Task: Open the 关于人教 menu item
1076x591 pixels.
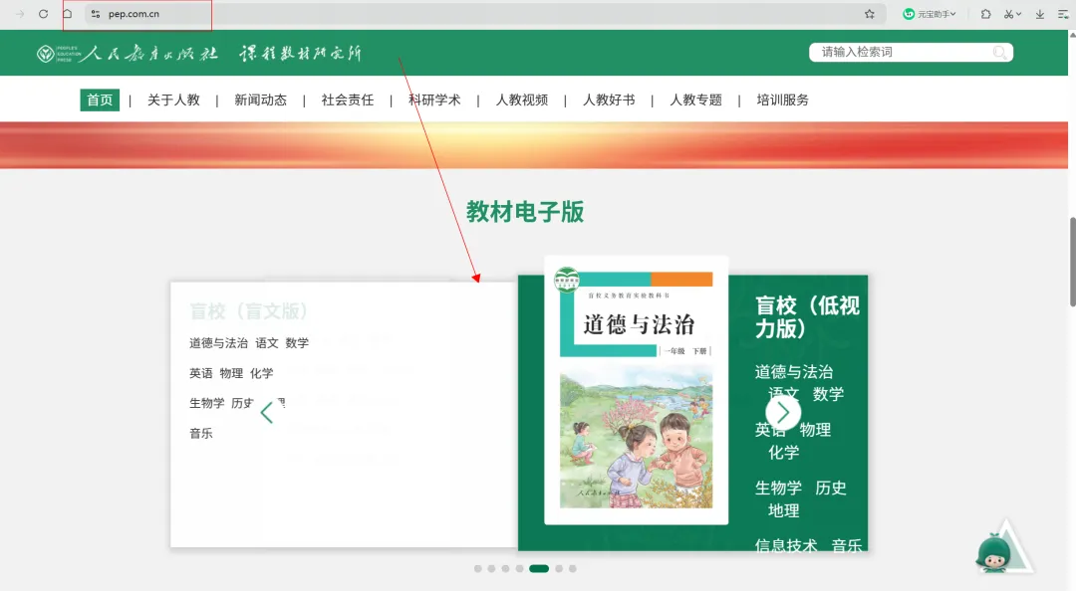Action: [x=173, y=100]
